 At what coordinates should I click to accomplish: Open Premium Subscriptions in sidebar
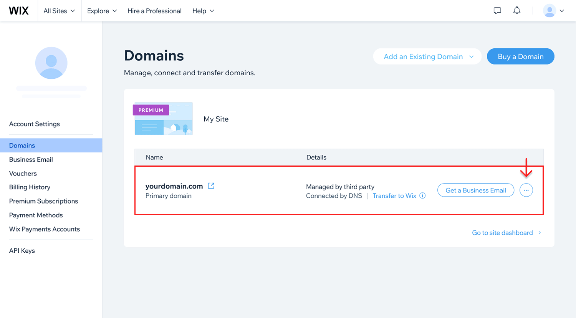[x=43, y=201]
